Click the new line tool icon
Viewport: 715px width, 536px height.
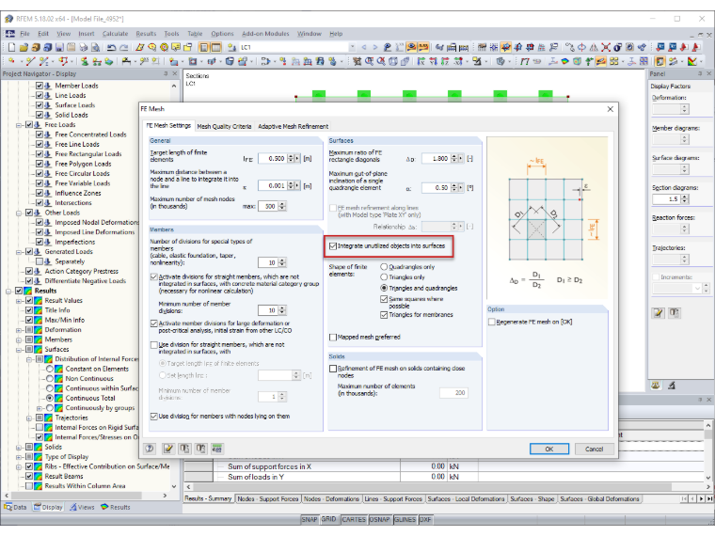tap(30, 61)
